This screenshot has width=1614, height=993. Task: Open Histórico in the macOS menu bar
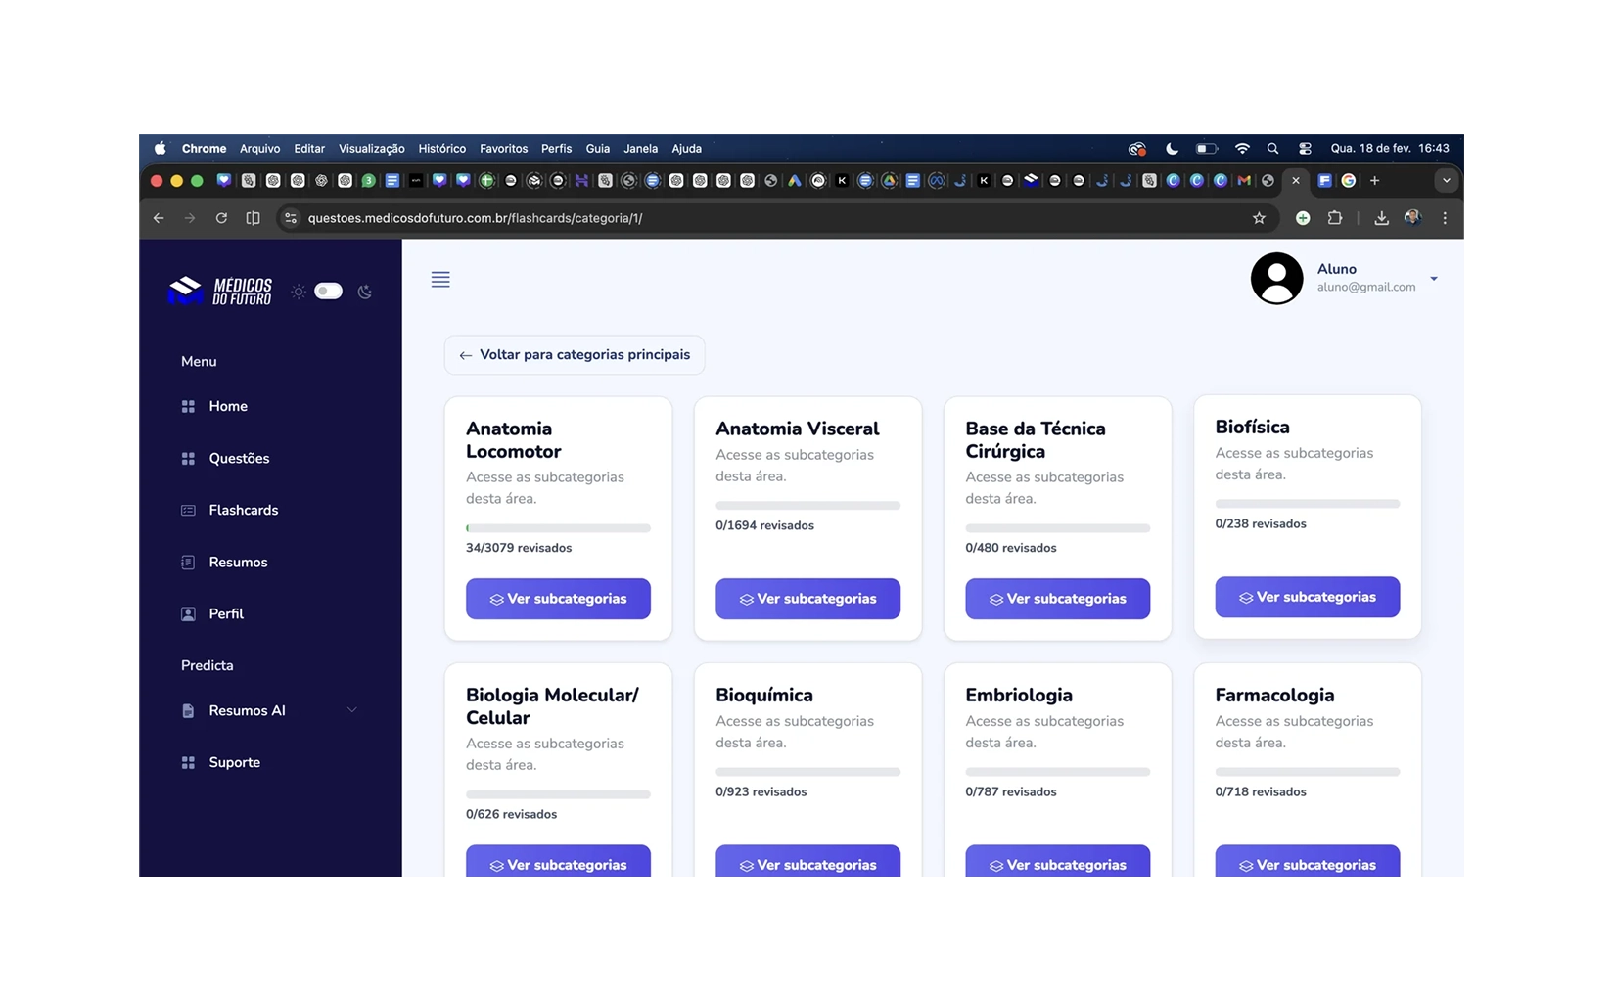pos(441,149)
